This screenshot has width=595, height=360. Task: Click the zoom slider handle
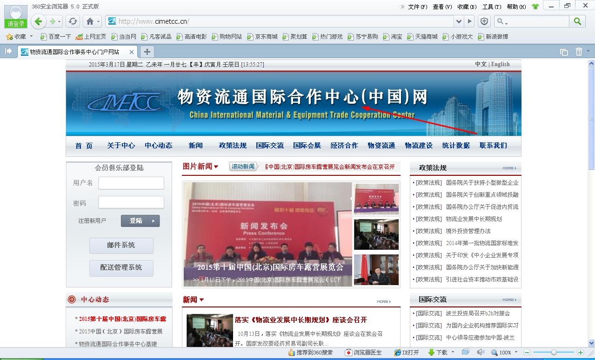tap(554, 353)
